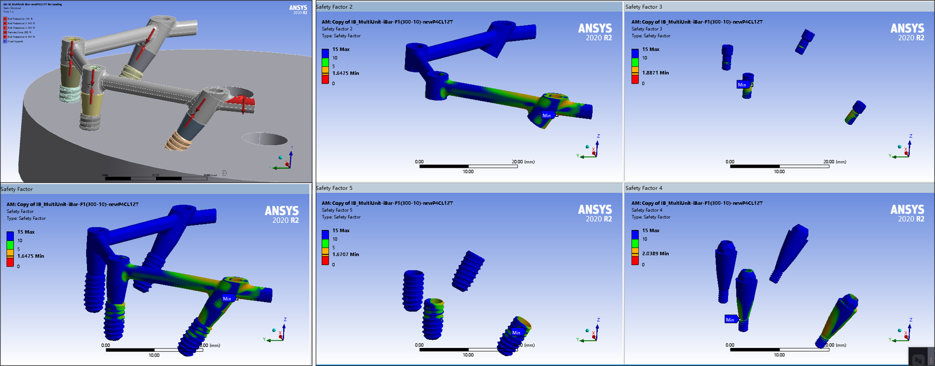Click the cyan ISO ball in Safety Factor 2 triad

click(587, 147)
